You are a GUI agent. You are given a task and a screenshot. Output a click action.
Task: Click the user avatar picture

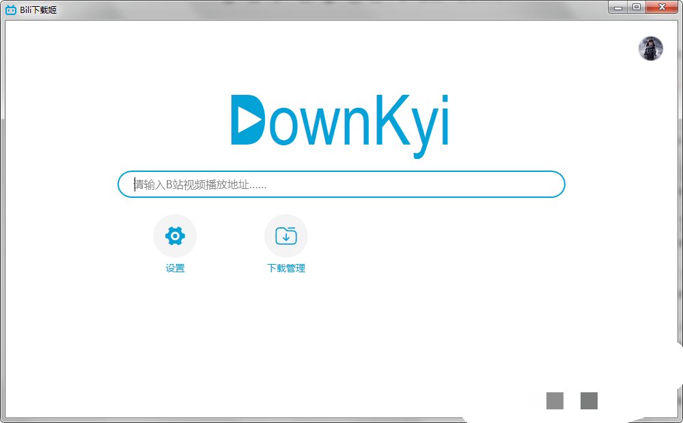pyautogui.click(x=651, y=48)
